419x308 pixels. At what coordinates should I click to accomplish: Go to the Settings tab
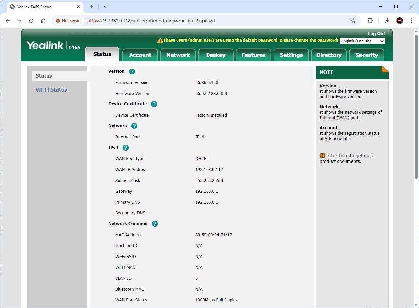coord(291,55)
